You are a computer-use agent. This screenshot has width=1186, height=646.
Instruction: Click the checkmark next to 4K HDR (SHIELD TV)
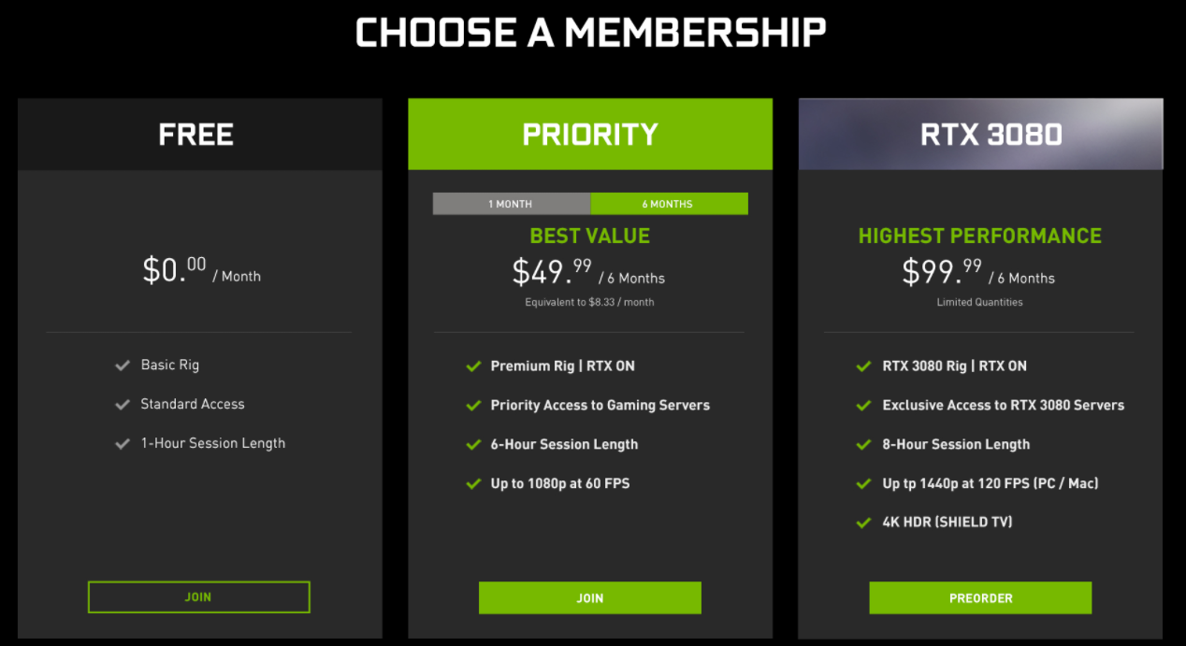(864, 523)
